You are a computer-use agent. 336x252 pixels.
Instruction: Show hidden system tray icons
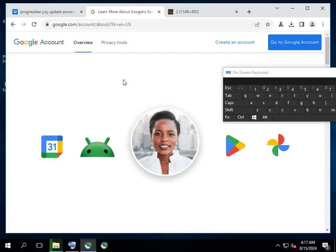278,245
